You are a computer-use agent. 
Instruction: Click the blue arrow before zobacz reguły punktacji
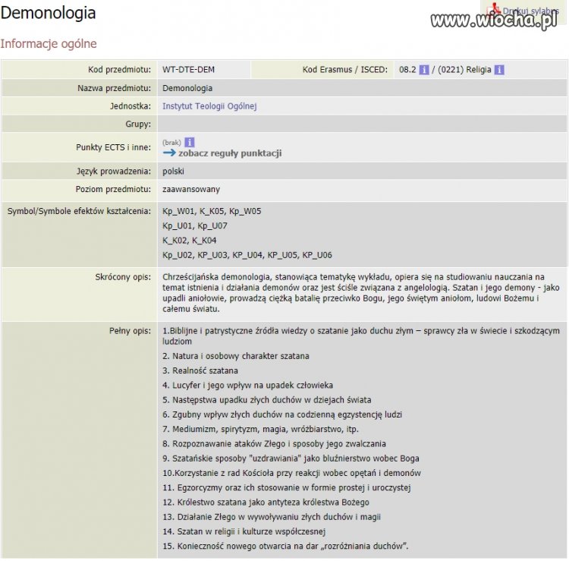coord(169,153)
